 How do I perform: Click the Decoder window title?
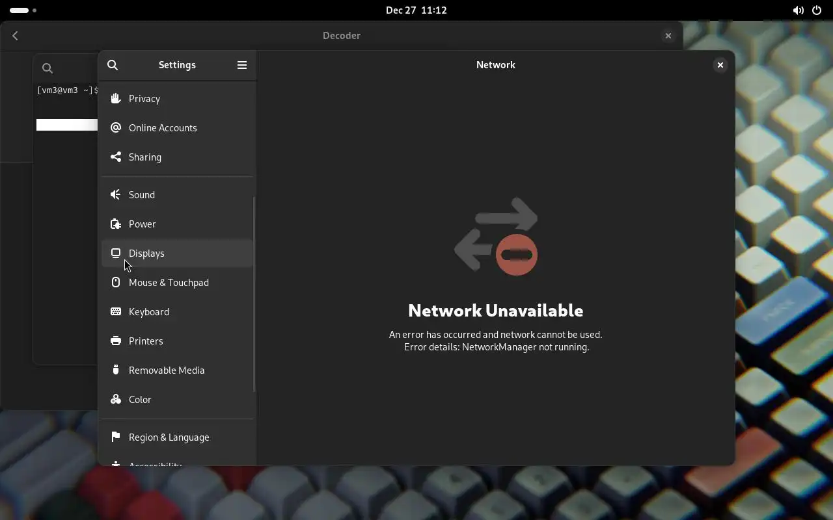click(x=342, y=36)
